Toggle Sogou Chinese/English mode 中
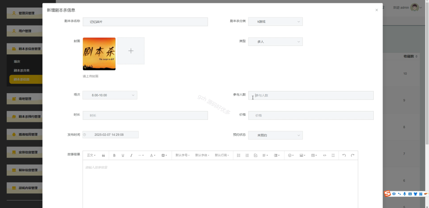The image size is (429, 208). 394,194
